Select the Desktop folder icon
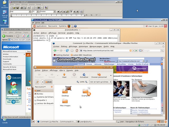This screenshot has width=169, height=127. click(65, 92)
